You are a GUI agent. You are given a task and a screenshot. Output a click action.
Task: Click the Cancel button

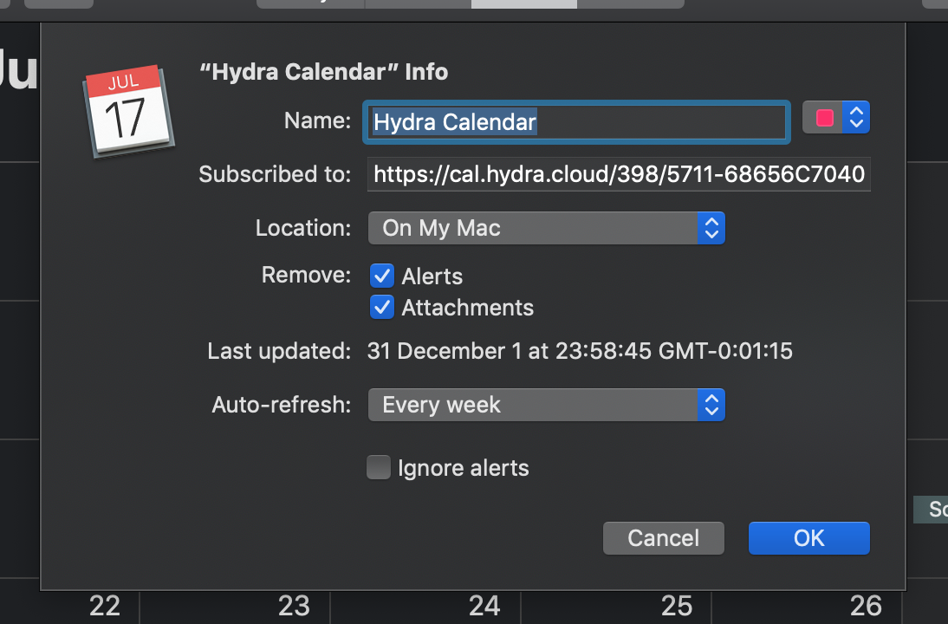[663, 537]
